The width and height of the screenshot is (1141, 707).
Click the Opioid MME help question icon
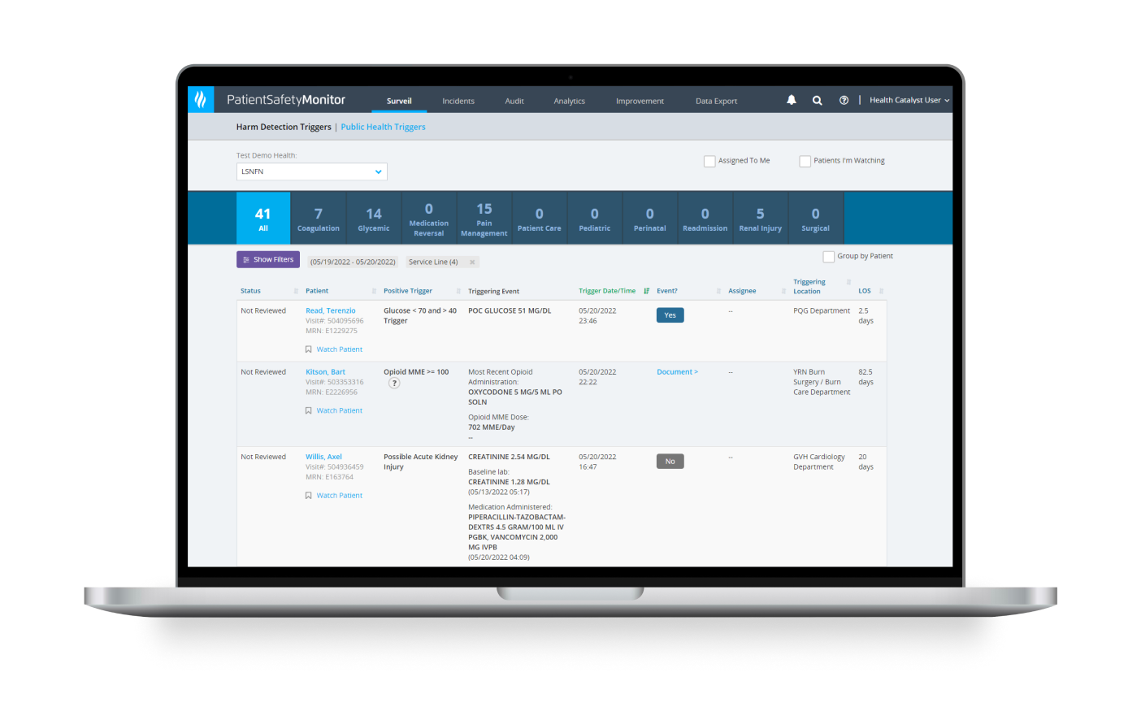tap(394, 384)
